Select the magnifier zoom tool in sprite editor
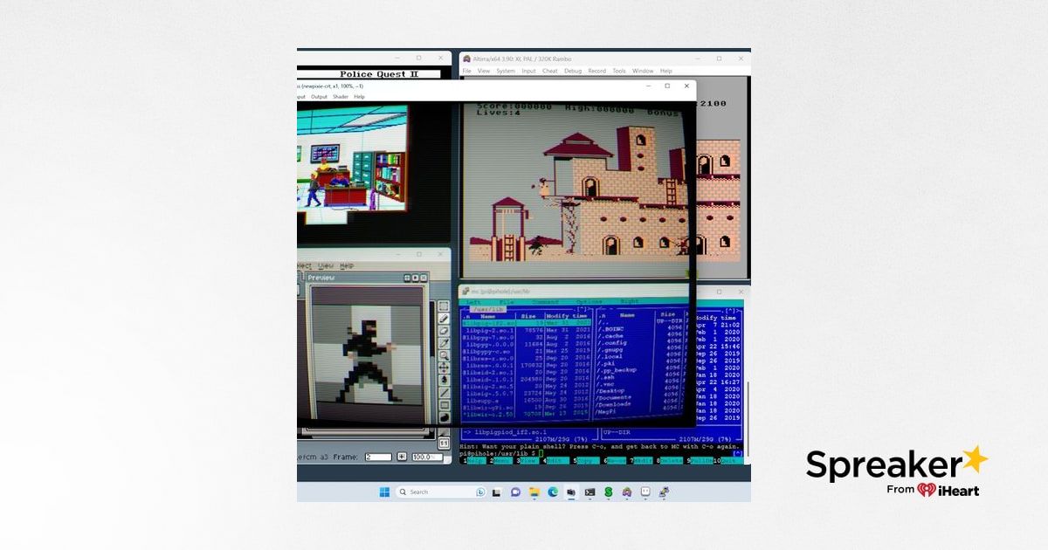1048x550 pixels. (444, 355)
